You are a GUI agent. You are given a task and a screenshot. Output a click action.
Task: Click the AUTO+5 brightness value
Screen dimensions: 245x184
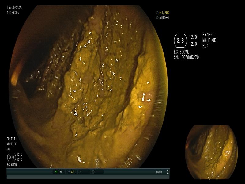(164, 18)
